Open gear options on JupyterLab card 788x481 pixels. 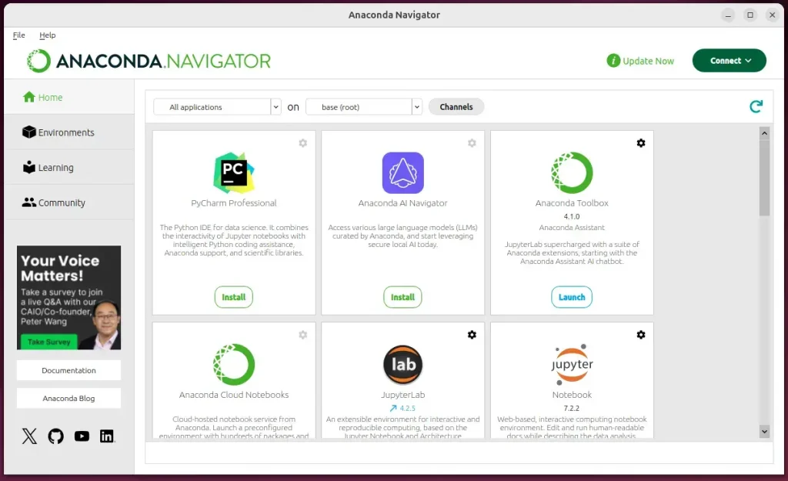click(x=472, y=335)
